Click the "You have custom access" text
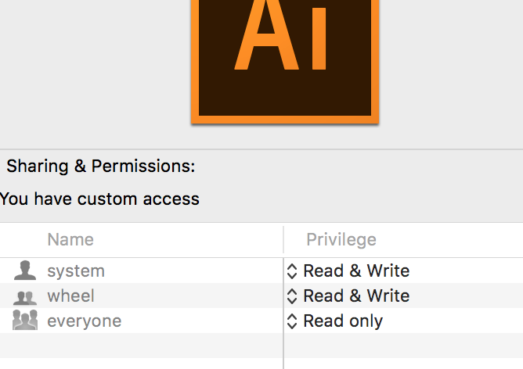The width and height of the screenshot is (523, 369). point(99,199)
